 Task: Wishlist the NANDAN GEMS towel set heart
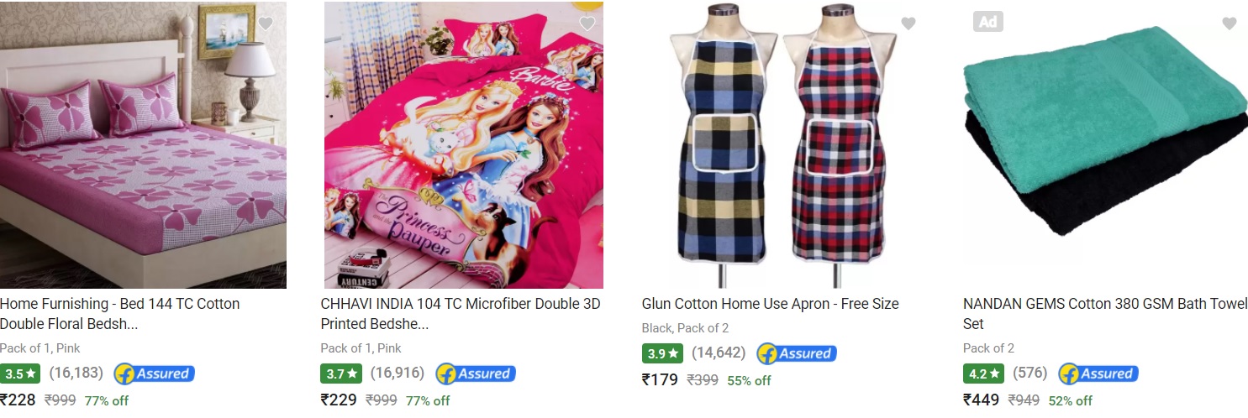[x=1230, y=24]
